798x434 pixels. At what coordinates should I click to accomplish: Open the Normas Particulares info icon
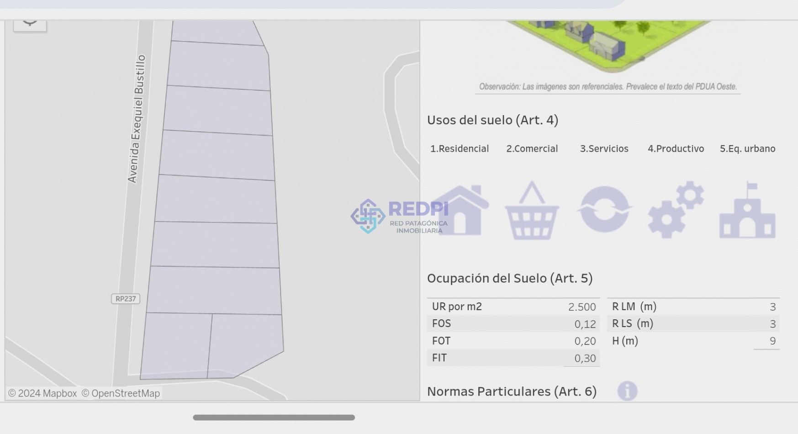(x=627, y=391)
